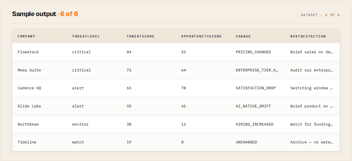Click the 'Switching window …' action
The image size is (352, 161).
(312, 88)
